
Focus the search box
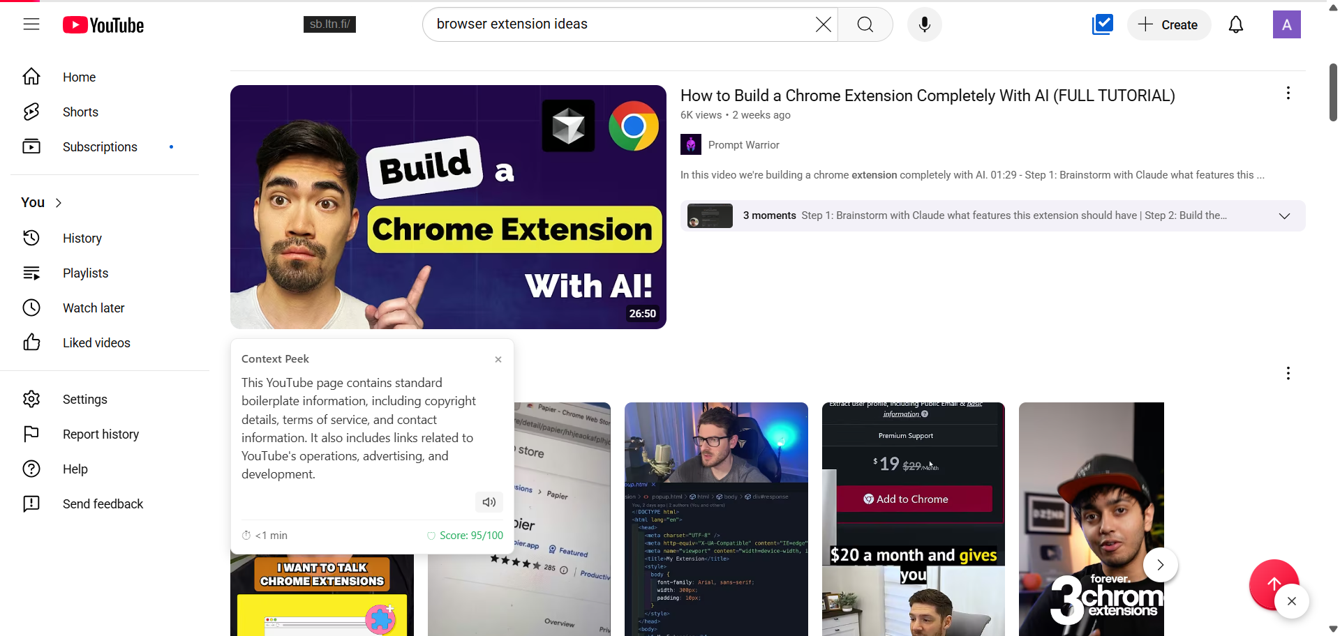tap(618, 24)
